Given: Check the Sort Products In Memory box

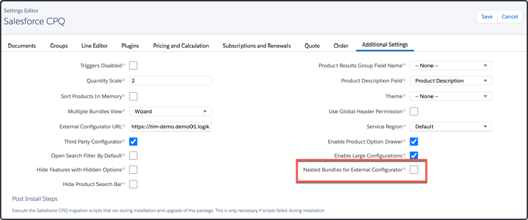Looking at the screenshot, I should (x=133, y=96).
